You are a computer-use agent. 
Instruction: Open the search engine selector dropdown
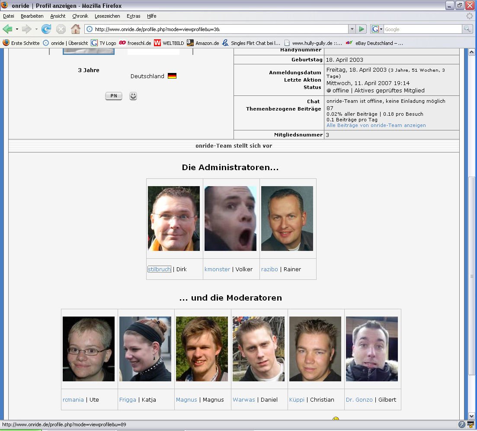tap(376, 29)
